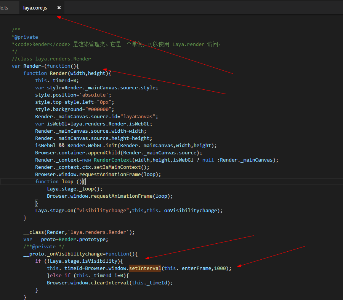Click the "visibilitychange" string in Laya.stage.on

pyautogui.click(x=103, y=210)
